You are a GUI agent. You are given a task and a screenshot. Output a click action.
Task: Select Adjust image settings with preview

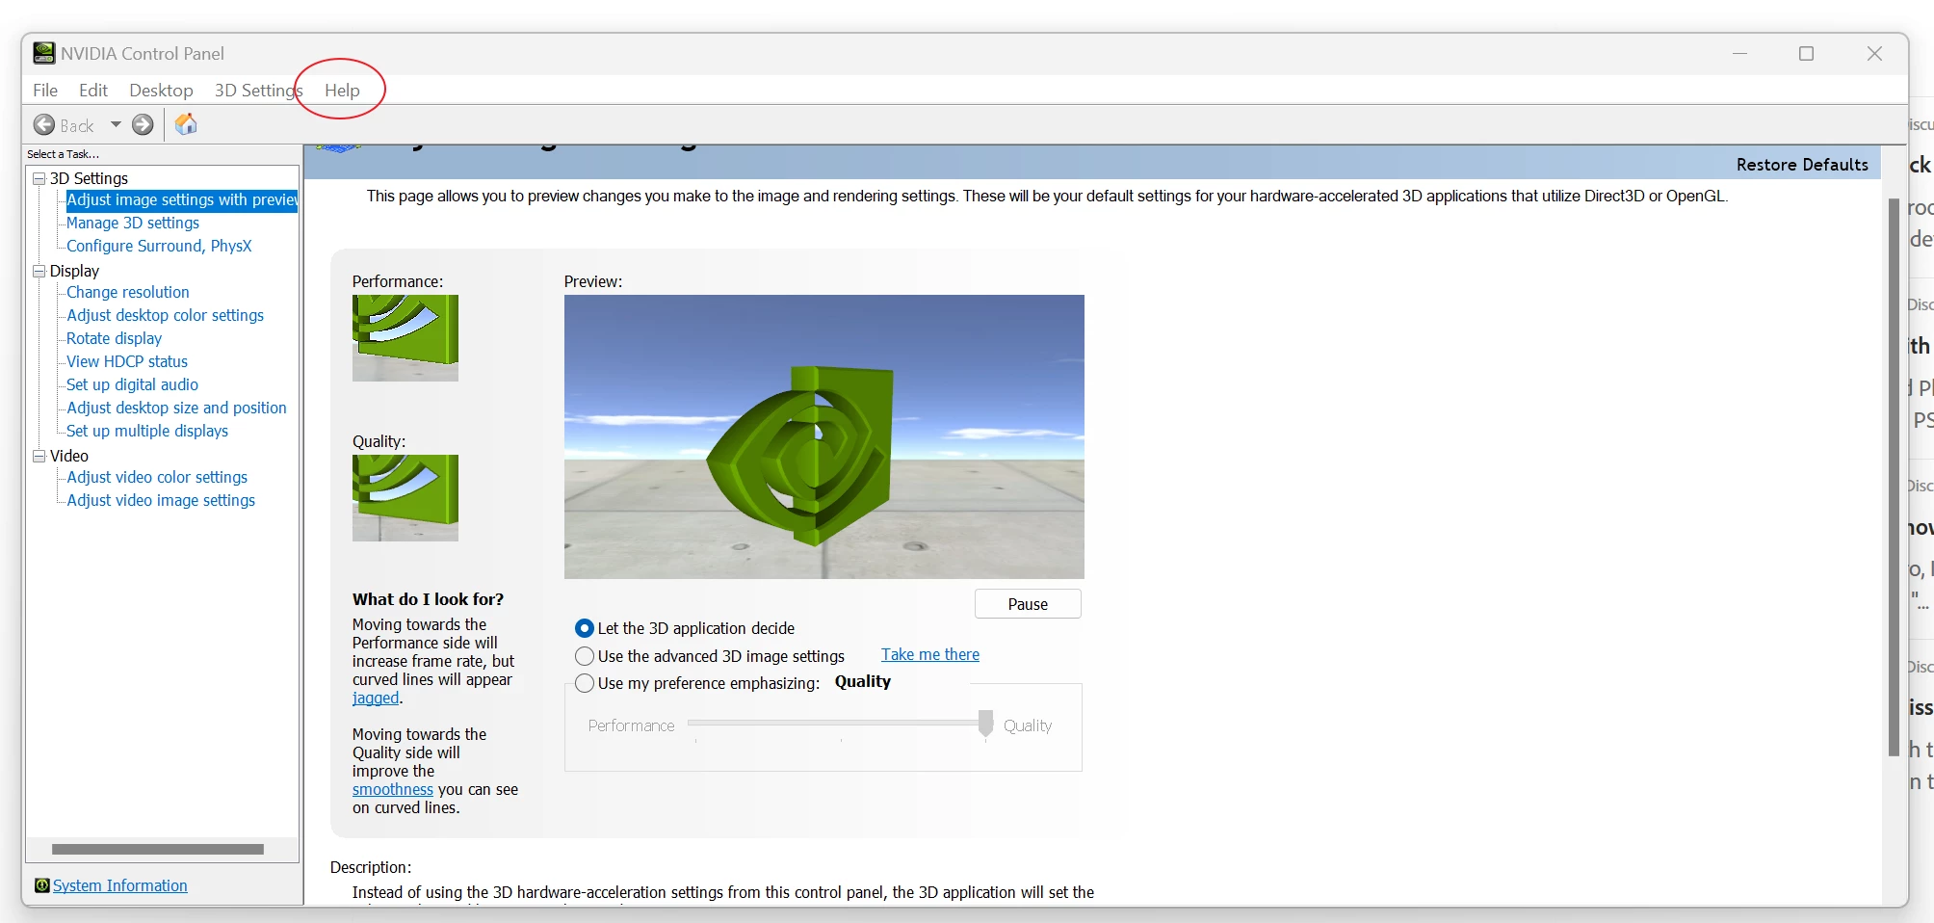[182, 199]
